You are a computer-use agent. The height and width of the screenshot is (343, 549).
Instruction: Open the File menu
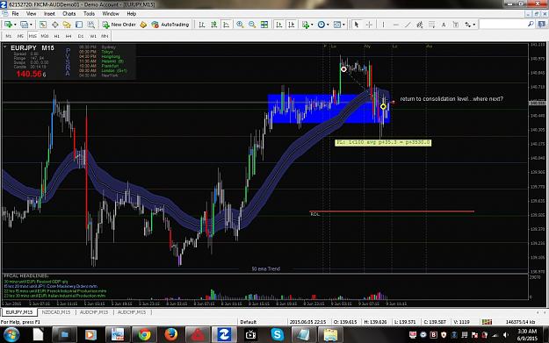(x=16, y=14)
